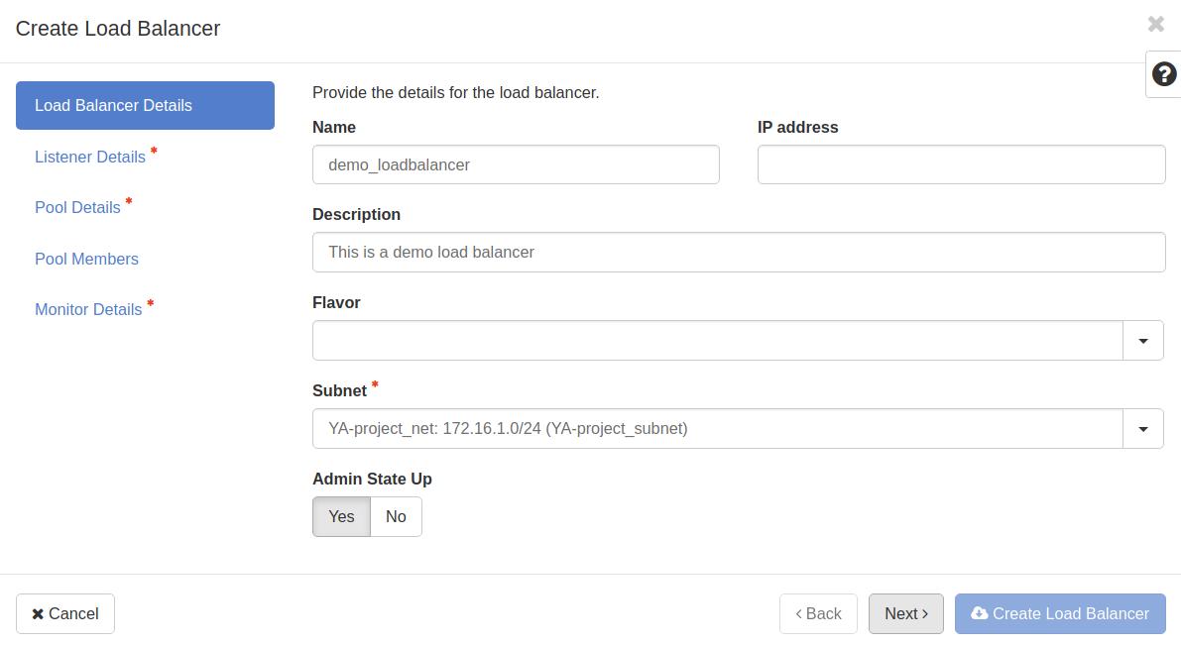Focus the Name input field
The height and width of the screenshot is (646, 1181).
516,164
